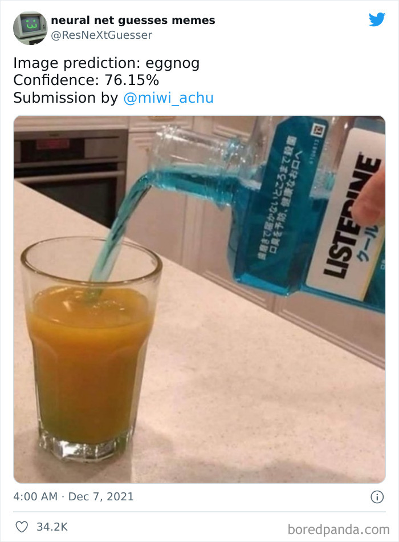The width and height of the screenshot is (399, 542).
Task: Open the tweet info circle icon
Action: tap(377, 497)
